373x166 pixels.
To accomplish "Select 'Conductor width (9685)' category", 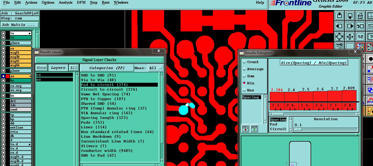I will [x=119, y=151].
